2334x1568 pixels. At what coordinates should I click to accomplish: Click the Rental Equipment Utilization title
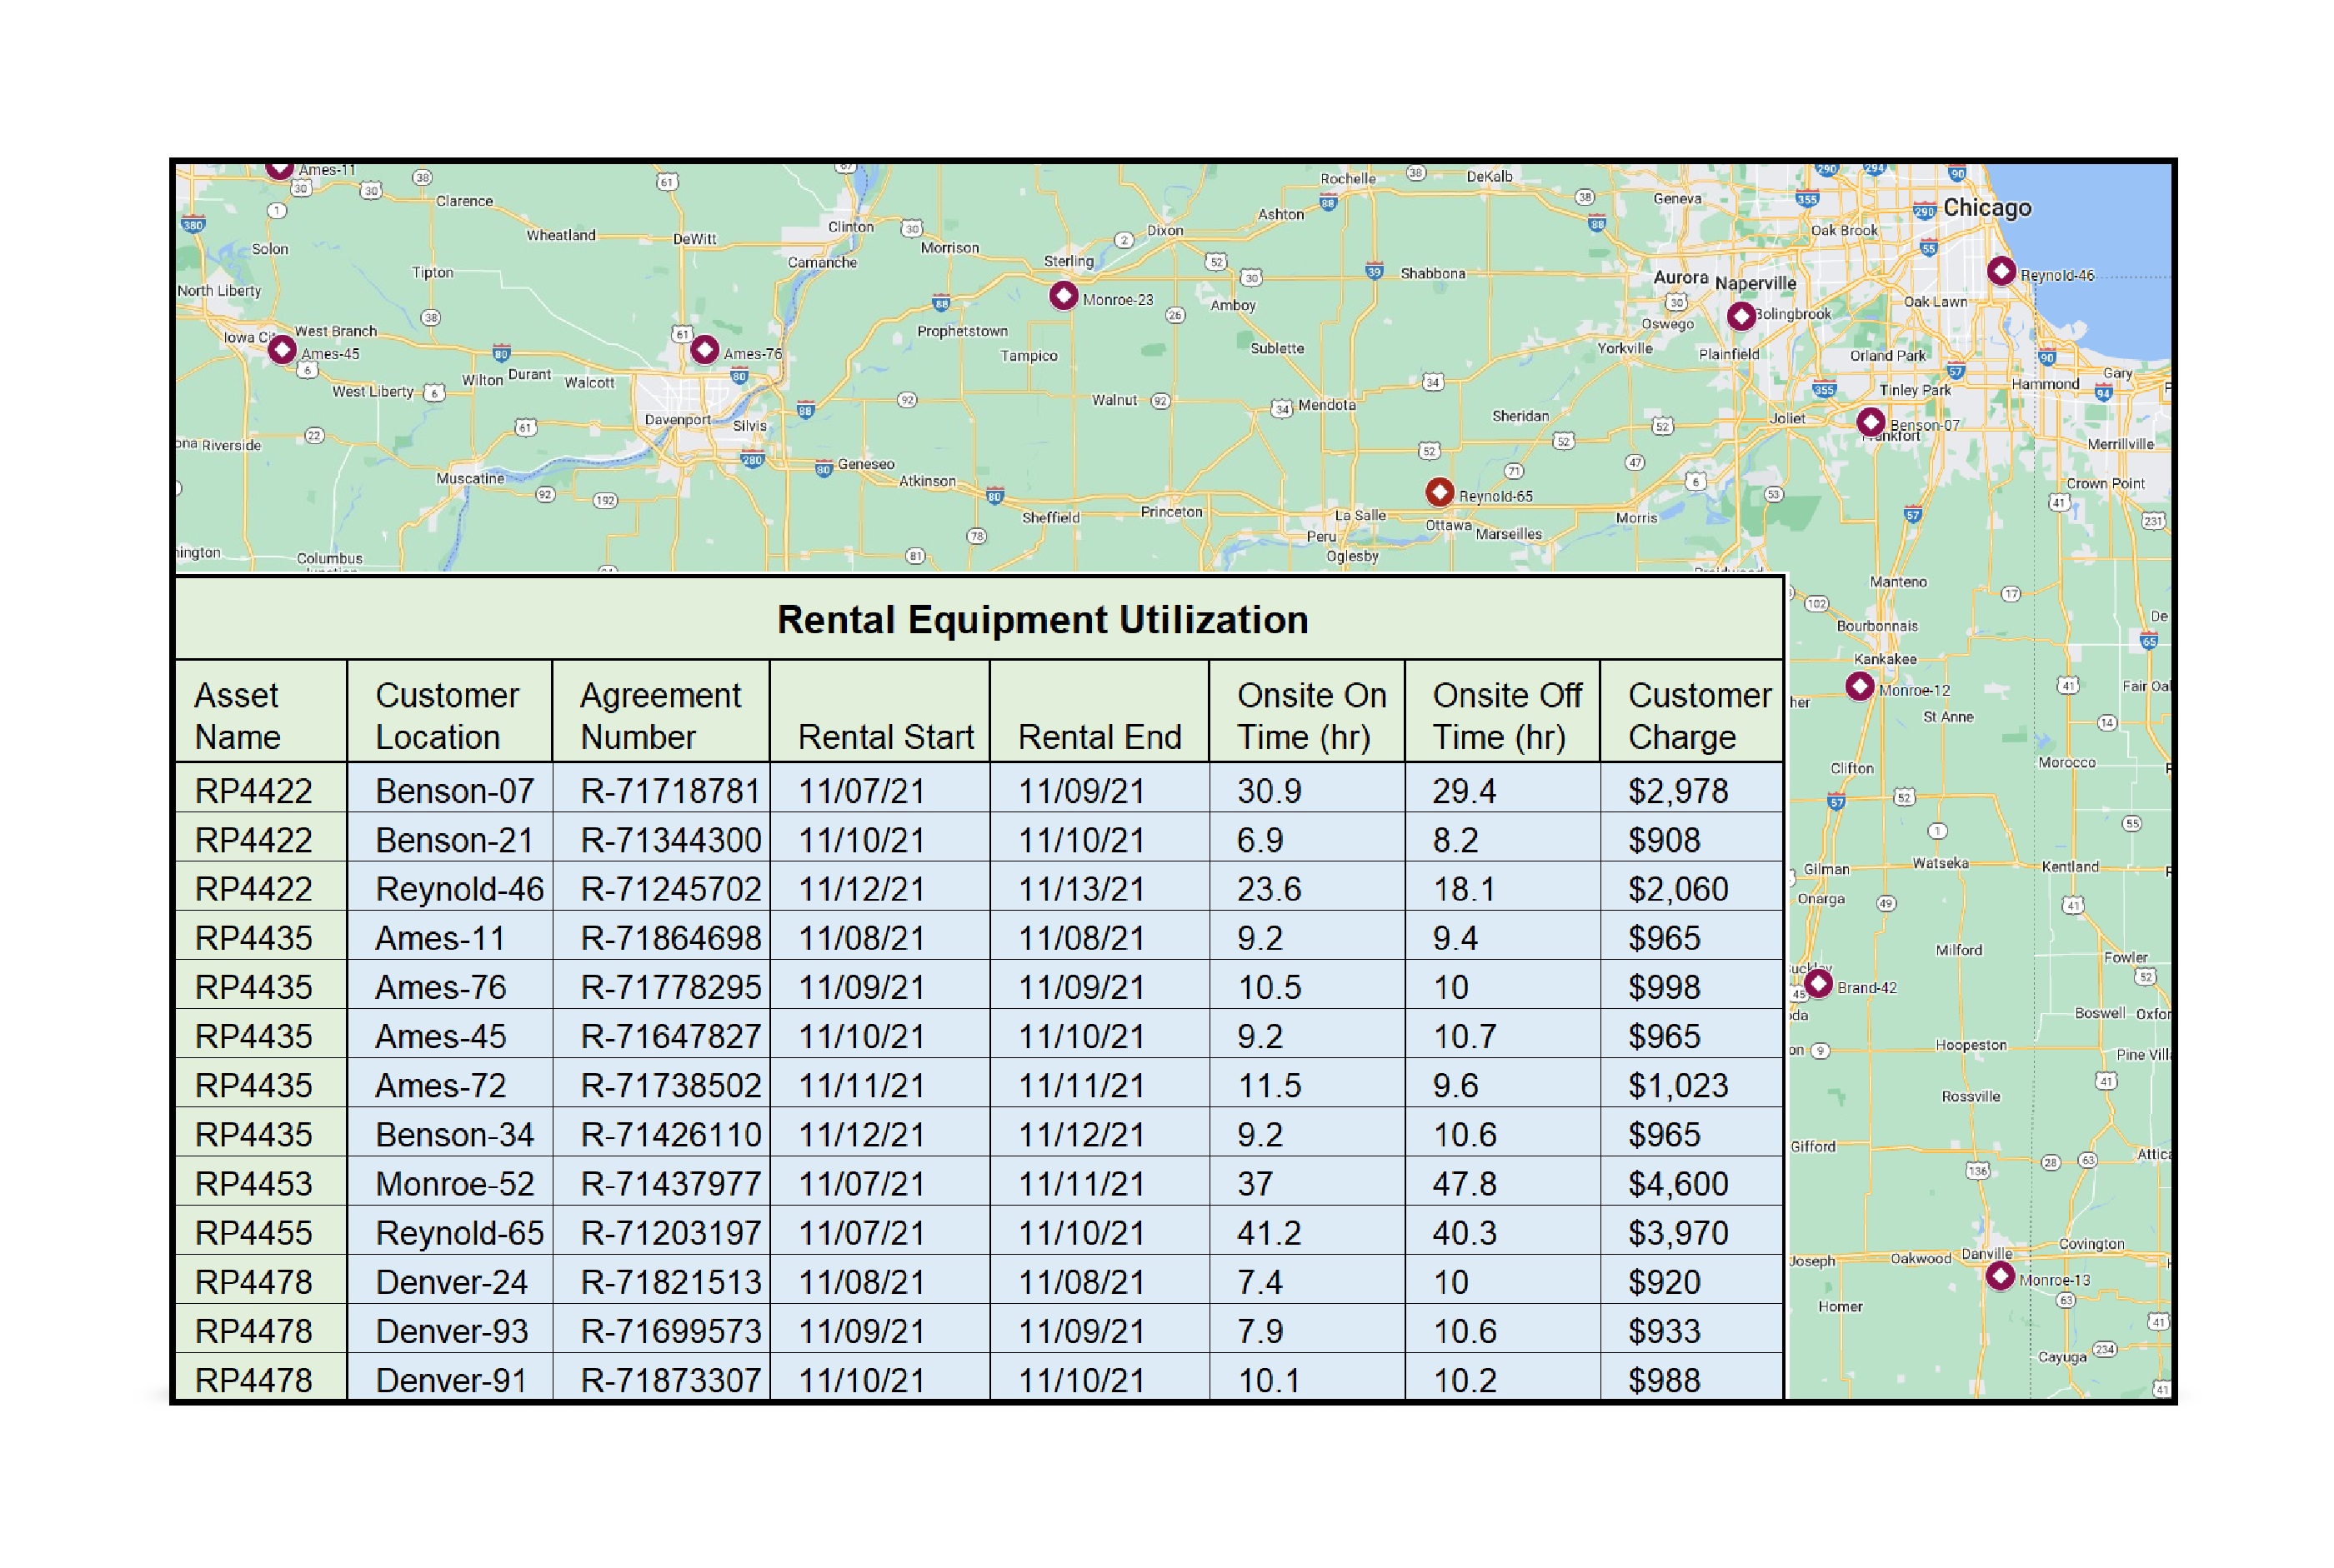1043,620
